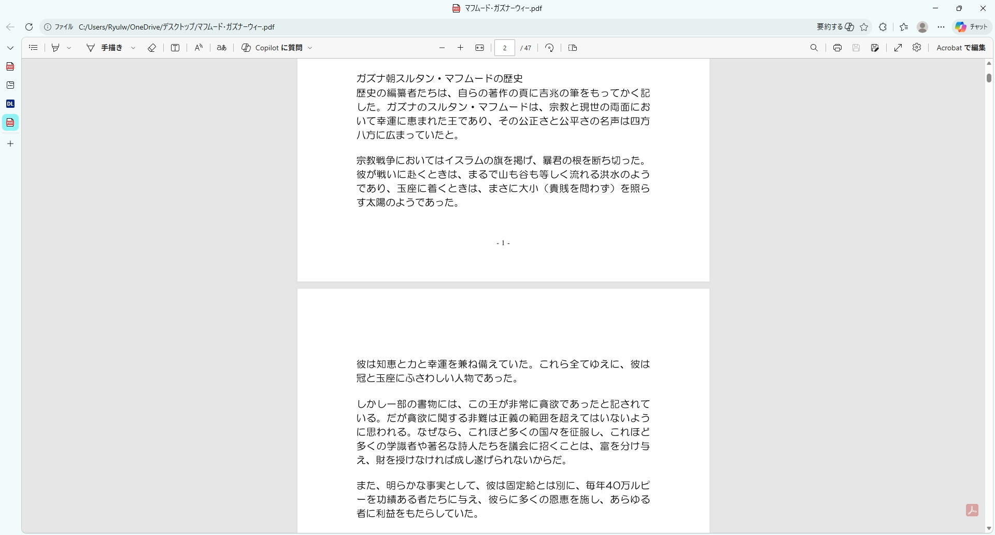This screenshot has width=995, height=535.
Task: Click the 要約する summarize button
Action: tap(835, 27)
